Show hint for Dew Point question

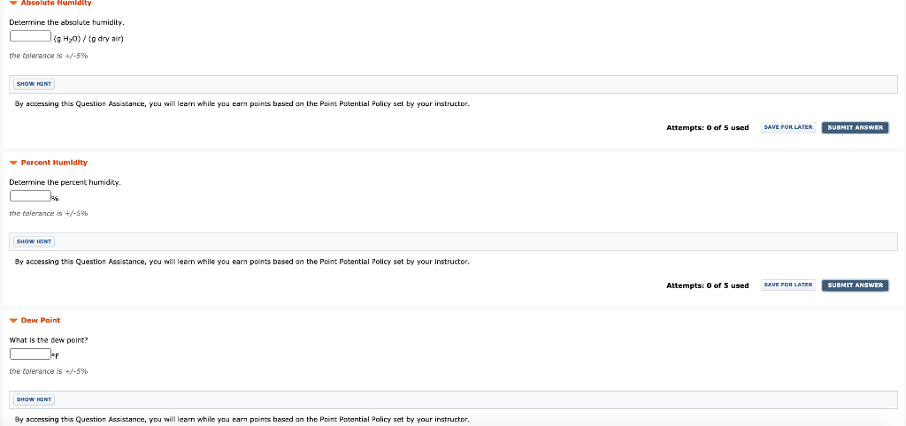(35, 399)
